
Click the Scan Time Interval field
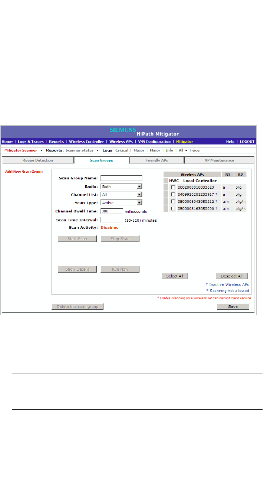(x=112, y=220)
